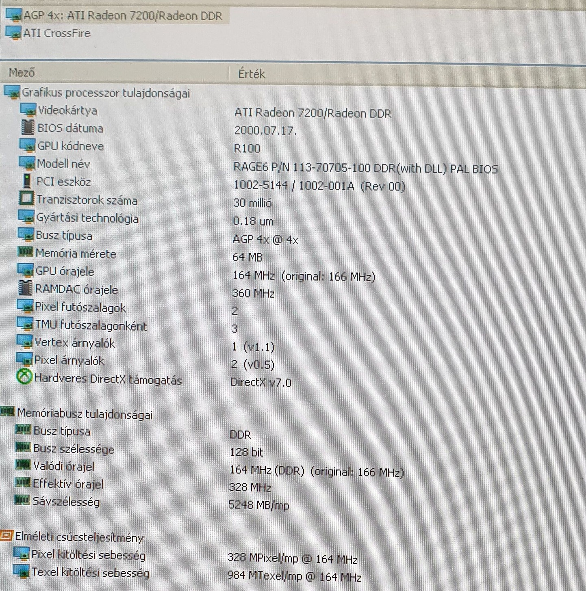Select the 360 MHz RAMDAC value
The height and width of the screenshot is (591, 586).
pyautogui.click(x=253, y=293)
